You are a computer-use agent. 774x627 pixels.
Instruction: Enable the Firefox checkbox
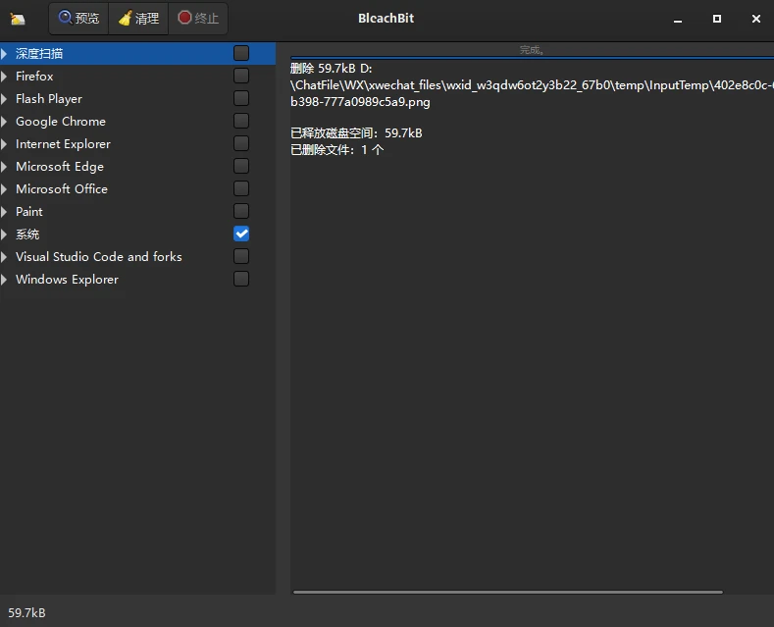click(x=241, y=76)
